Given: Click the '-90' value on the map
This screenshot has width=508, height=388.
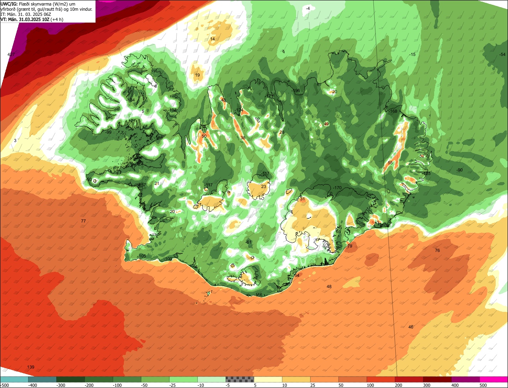Looking at the screenshot, I should pos(459,170).
